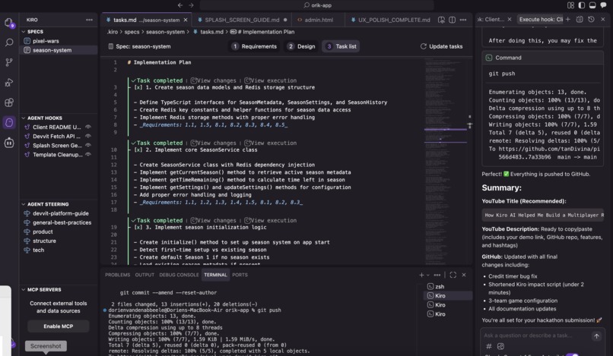Go back using the navigation arrow
This screenshot has height=356, width=613.
point(179,5)
